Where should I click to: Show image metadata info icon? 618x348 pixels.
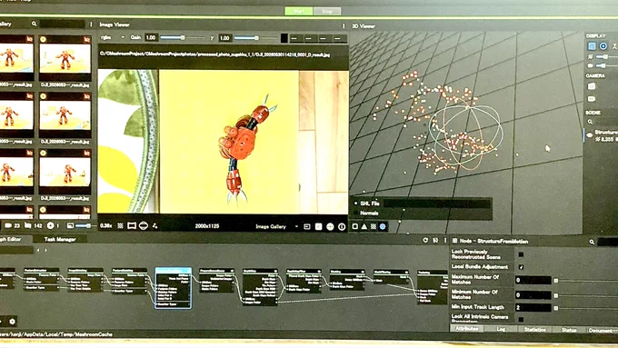(x=342, y=226)
